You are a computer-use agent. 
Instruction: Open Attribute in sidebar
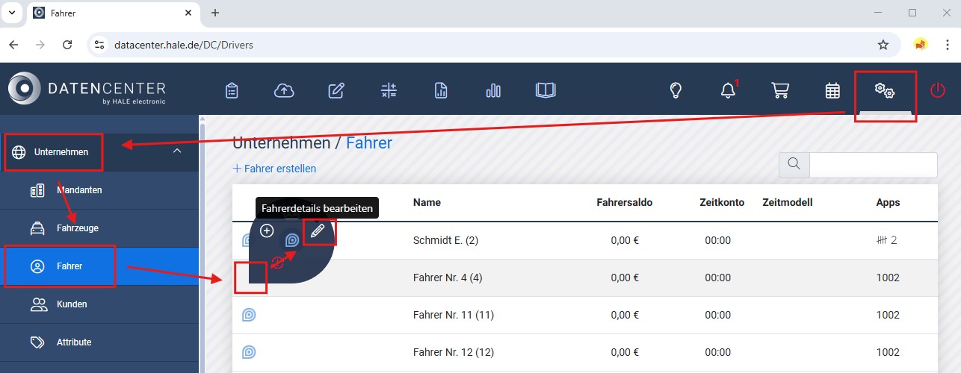click(x=99, y=342)
